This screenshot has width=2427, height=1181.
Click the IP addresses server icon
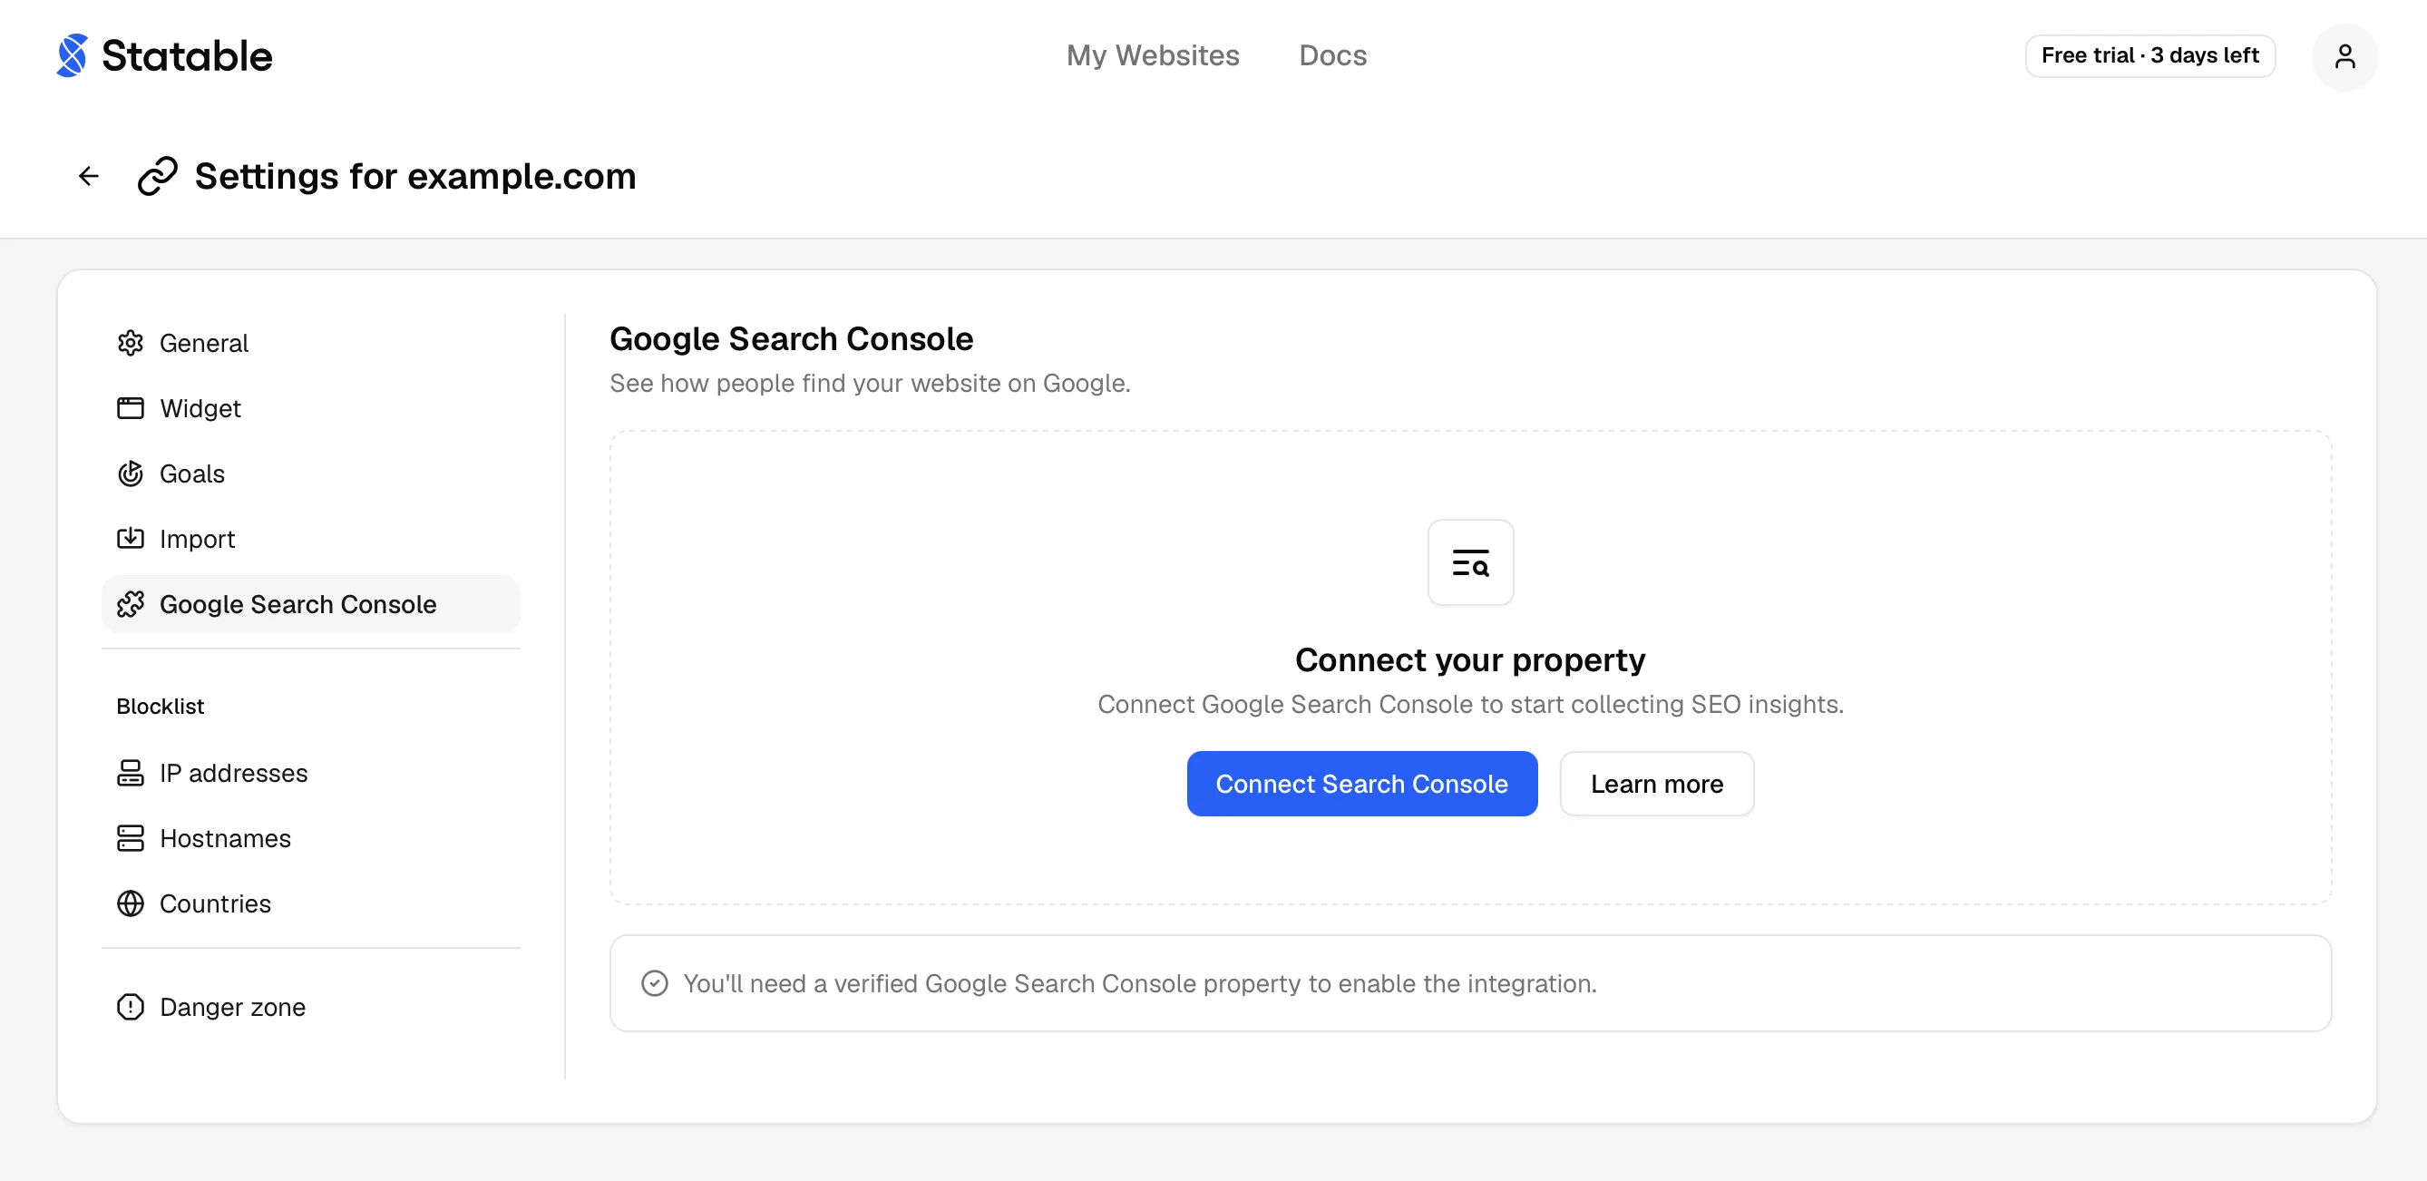point(130,773)
